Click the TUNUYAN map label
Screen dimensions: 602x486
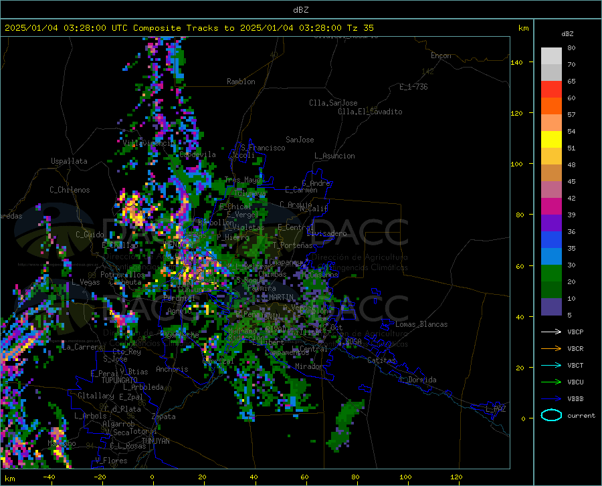pos(155,441)
